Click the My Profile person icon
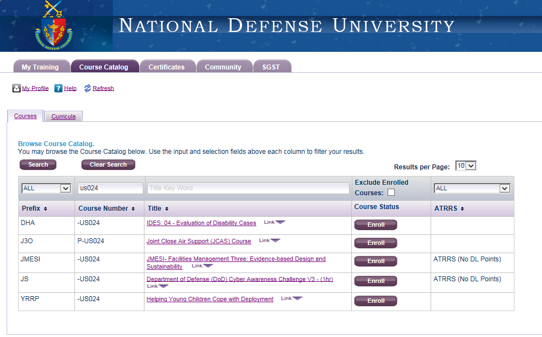 (17, 88)
